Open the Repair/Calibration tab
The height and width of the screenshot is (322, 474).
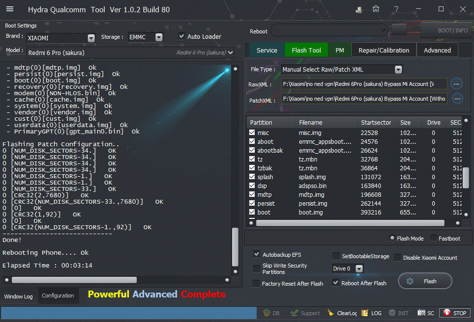tap(384, 50)
